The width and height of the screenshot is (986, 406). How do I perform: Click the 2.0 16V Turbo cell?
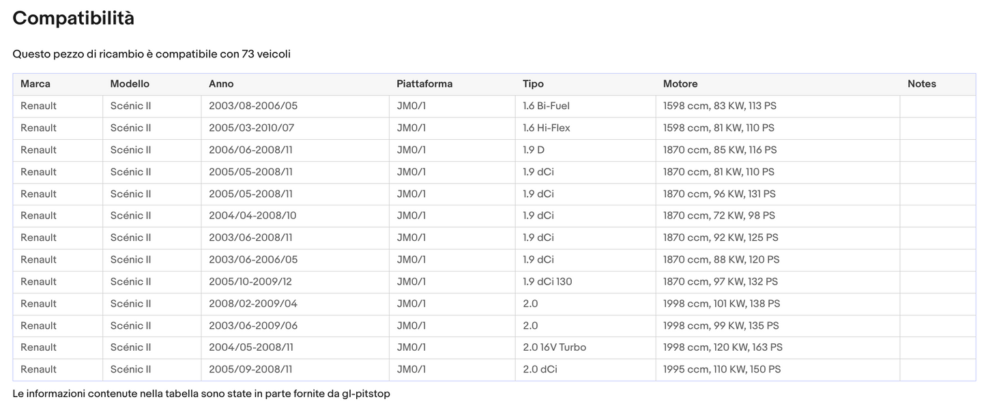554,347
